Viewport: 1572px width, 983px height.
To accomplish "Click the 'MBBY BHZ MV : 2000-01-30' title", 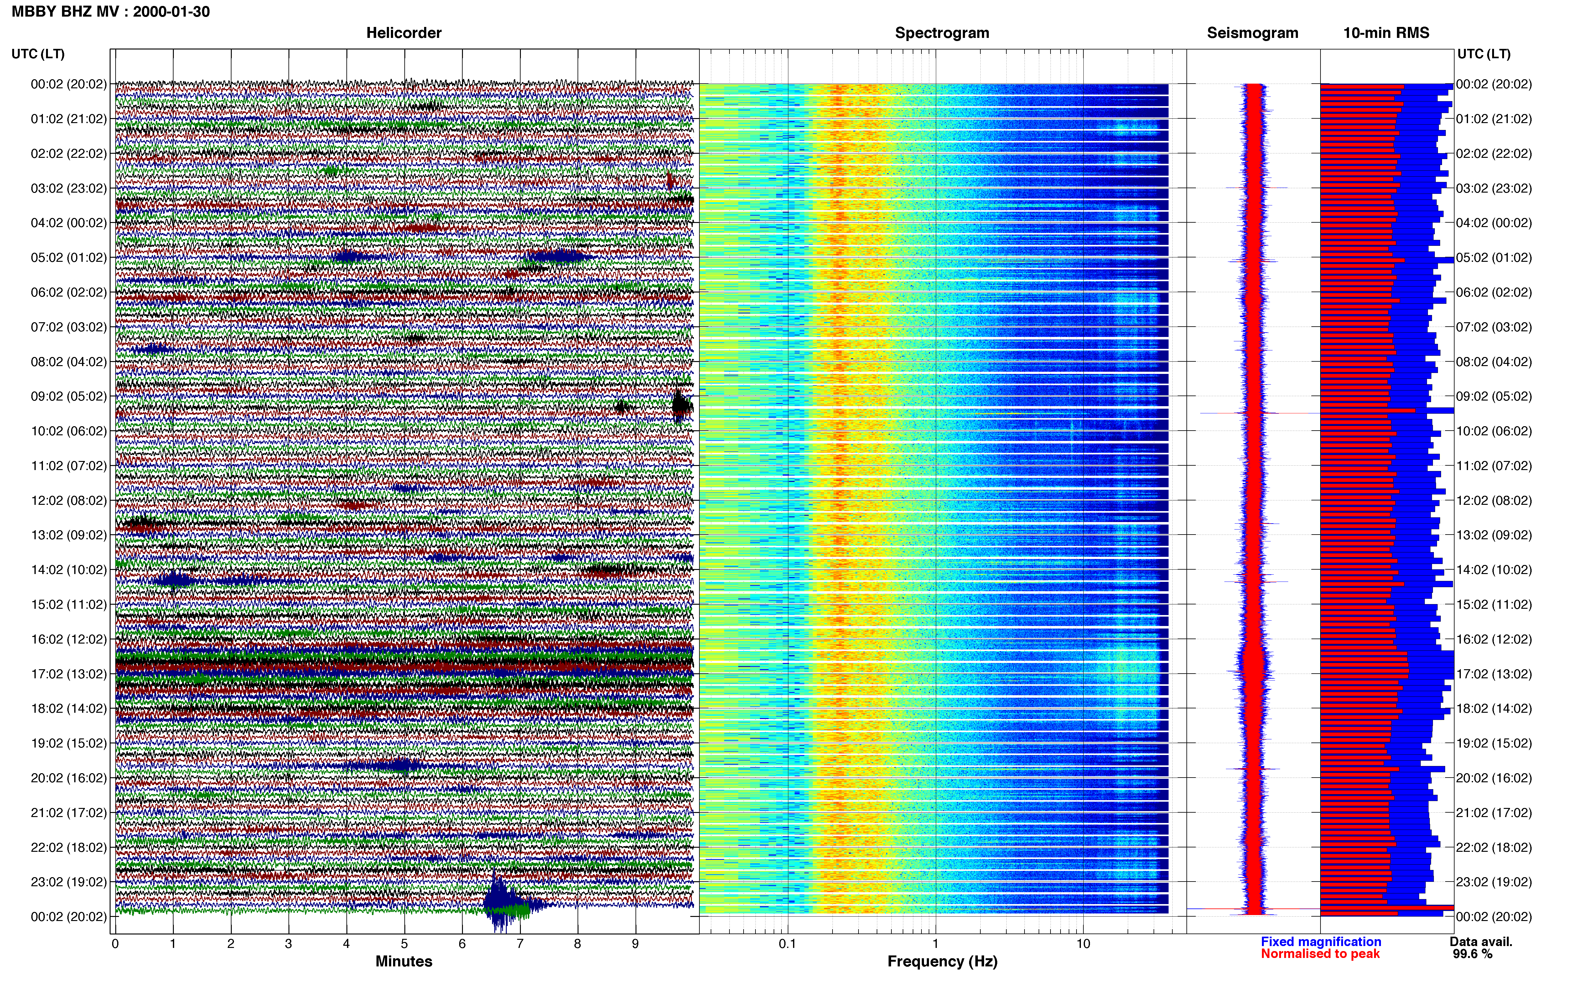I will 111,11.
